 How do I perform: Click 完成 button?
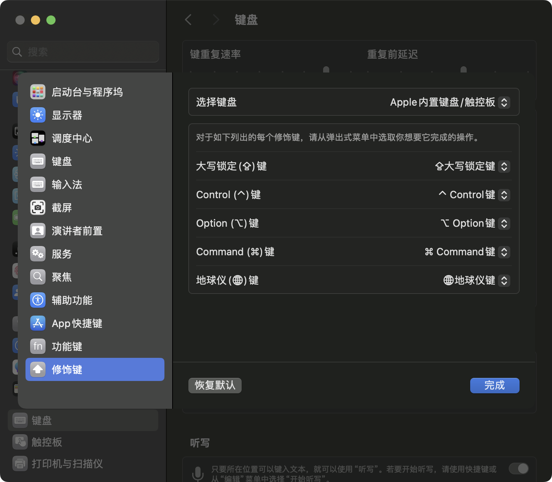point(495,386)
